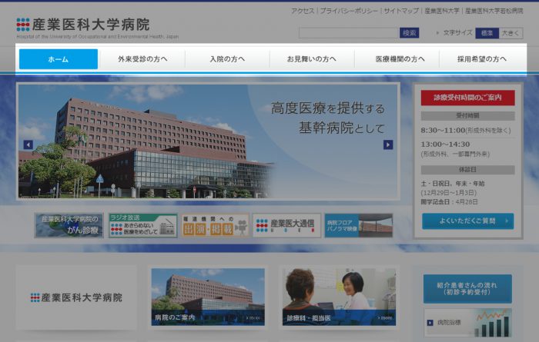
Task: Click the よくいただくご質問 button
Action: pos(468,221)
